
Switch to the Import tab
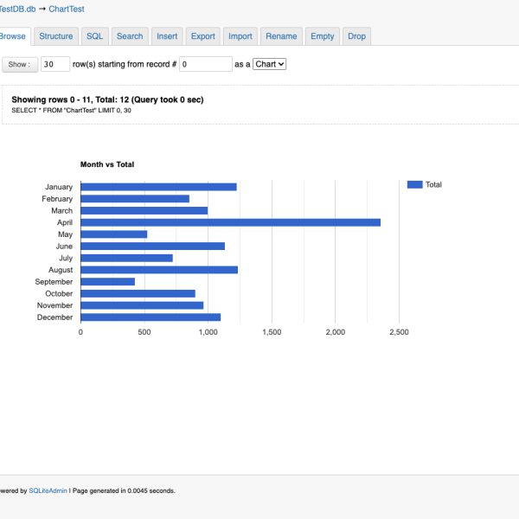click(x=240, y=36)
